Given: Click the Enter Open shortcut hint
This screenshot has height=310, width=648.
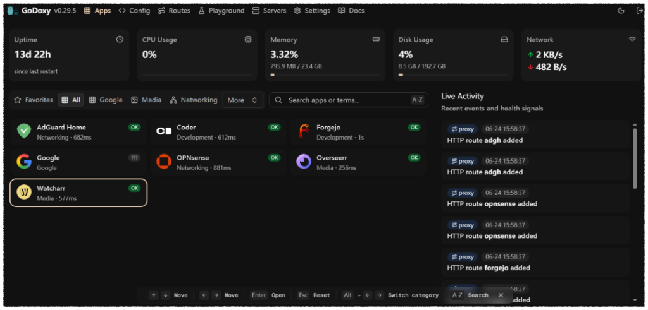Looking at the screenshot, I should pos(268,295).
